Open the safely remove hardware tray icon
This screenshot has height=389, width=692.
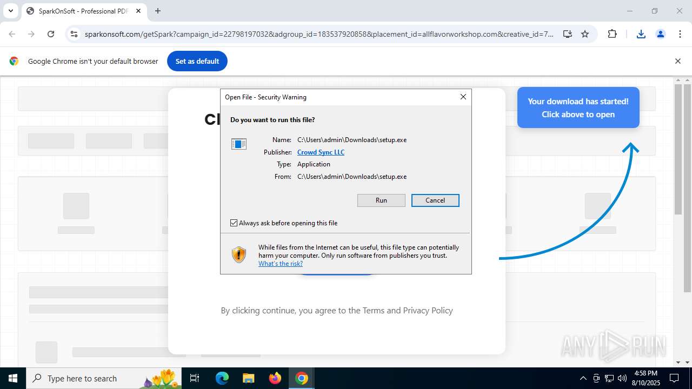click(596, 378)
